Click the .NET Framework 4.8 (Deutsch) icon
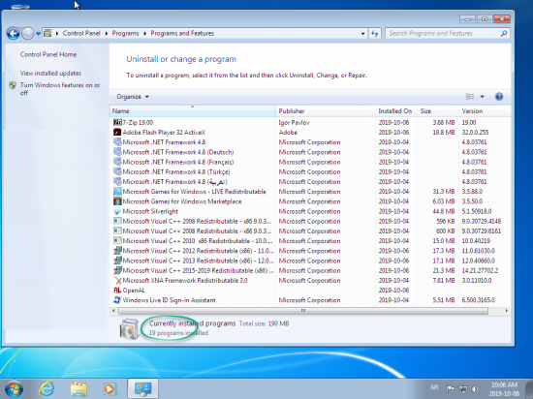This screenshot has height=399, width=533. coord(117,152)
